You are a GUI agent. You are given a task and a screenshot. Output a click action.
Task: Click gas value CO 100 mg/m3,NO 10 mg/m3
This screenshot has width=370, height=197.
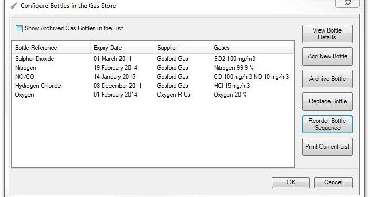click(x=252, y=77)
